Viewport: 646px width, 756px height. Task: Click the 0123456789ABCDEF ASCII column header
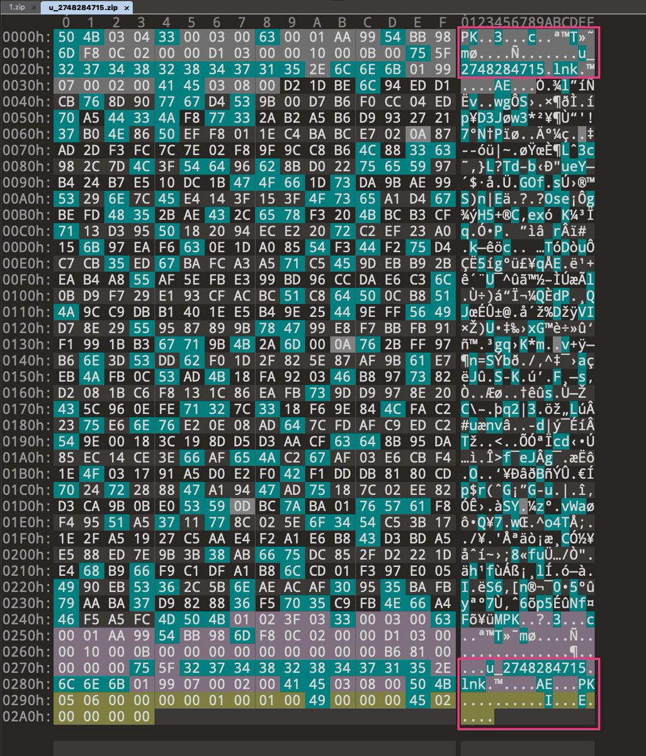click(528, 23)
